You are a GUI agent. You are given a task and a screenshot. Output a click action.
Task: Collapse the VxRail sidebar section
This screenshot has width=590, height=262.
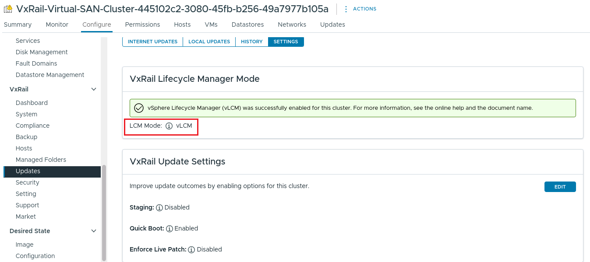pos(93,89)
